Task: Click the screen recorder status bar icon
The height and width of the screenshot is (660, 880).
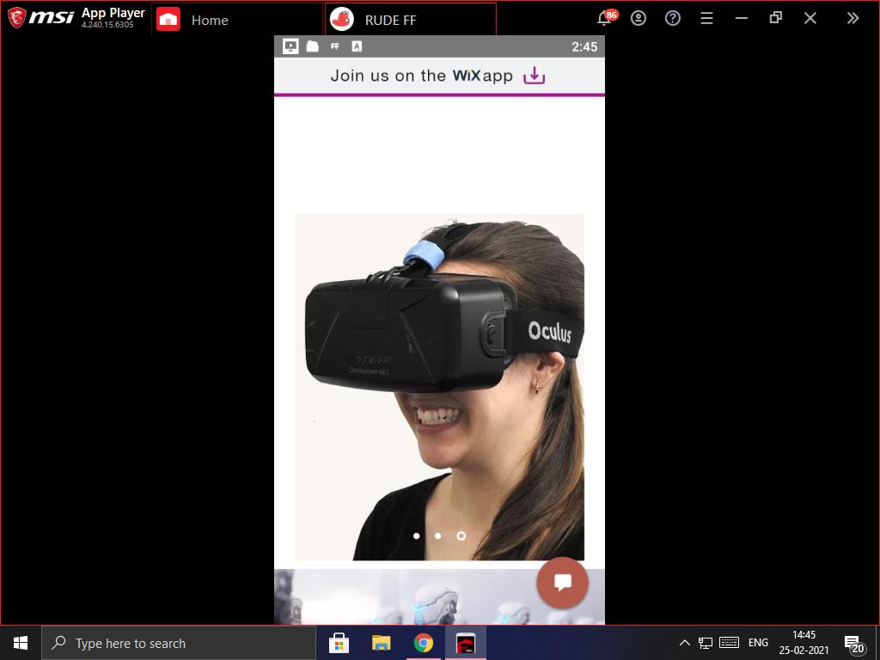Action: [x=290, y=46]
